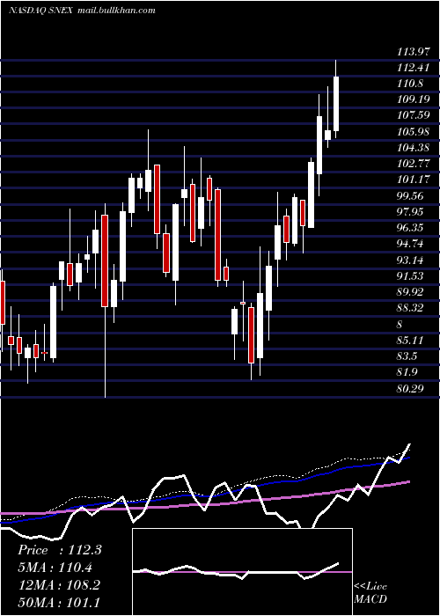Select the 105.98 price level label
This screenshot has width=440, height=616.
click(412, 132)
